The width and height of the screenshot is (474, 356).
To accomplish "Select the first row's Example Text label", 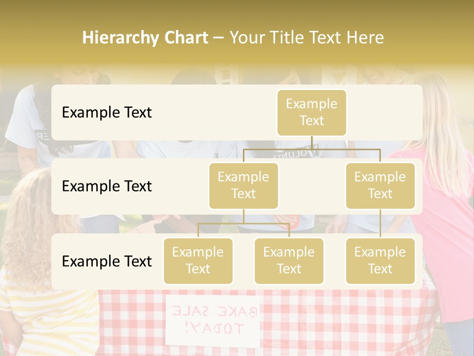I will pos(107,112).
